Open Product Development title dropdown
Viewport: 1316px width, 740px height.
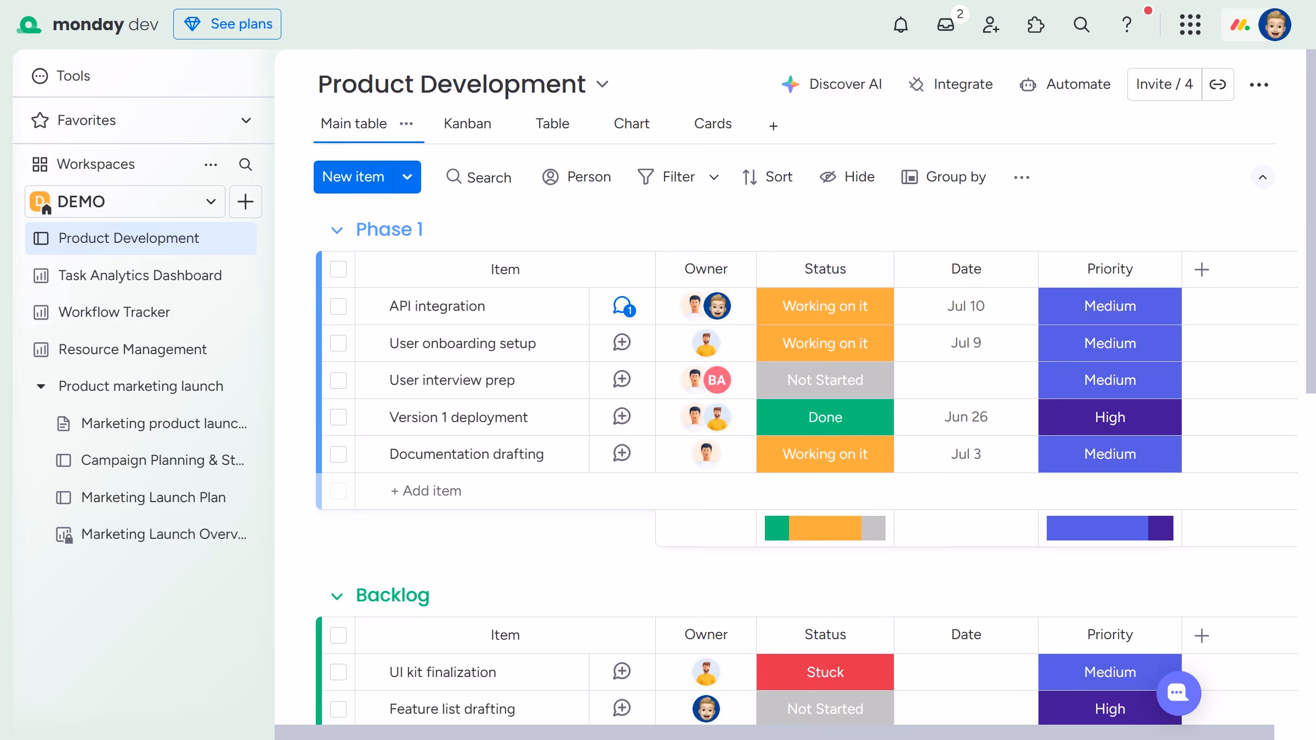(603, 84)
